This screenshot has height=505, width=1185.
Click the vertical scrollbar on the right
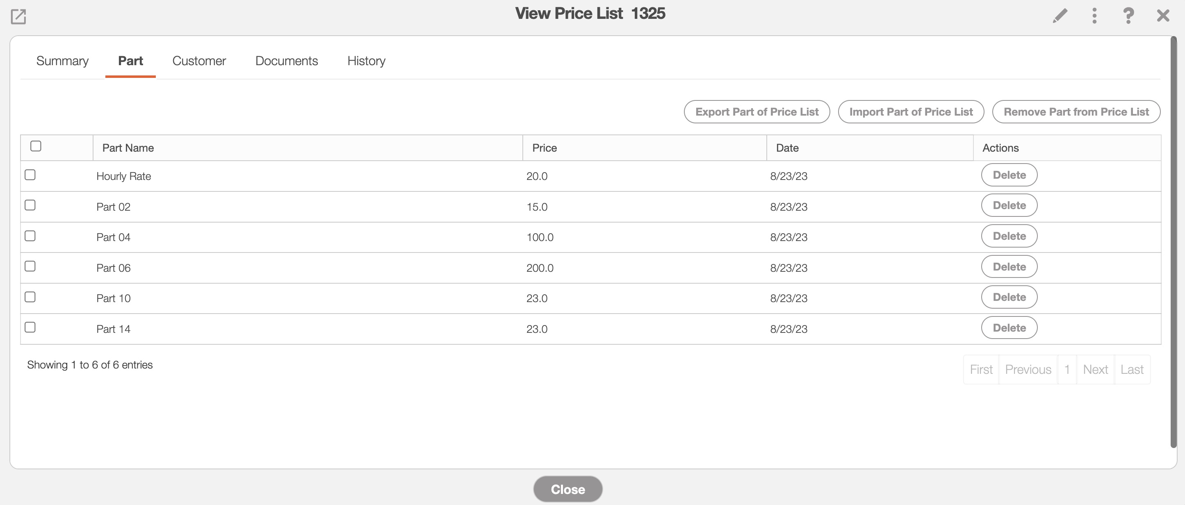point(1173,239)
